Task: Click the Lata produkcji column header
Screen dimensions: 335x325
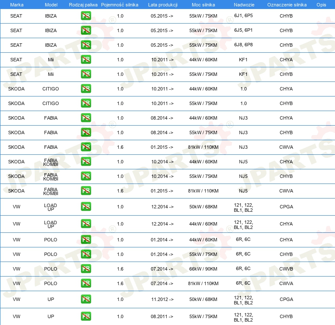Action: tap(163, 5)
